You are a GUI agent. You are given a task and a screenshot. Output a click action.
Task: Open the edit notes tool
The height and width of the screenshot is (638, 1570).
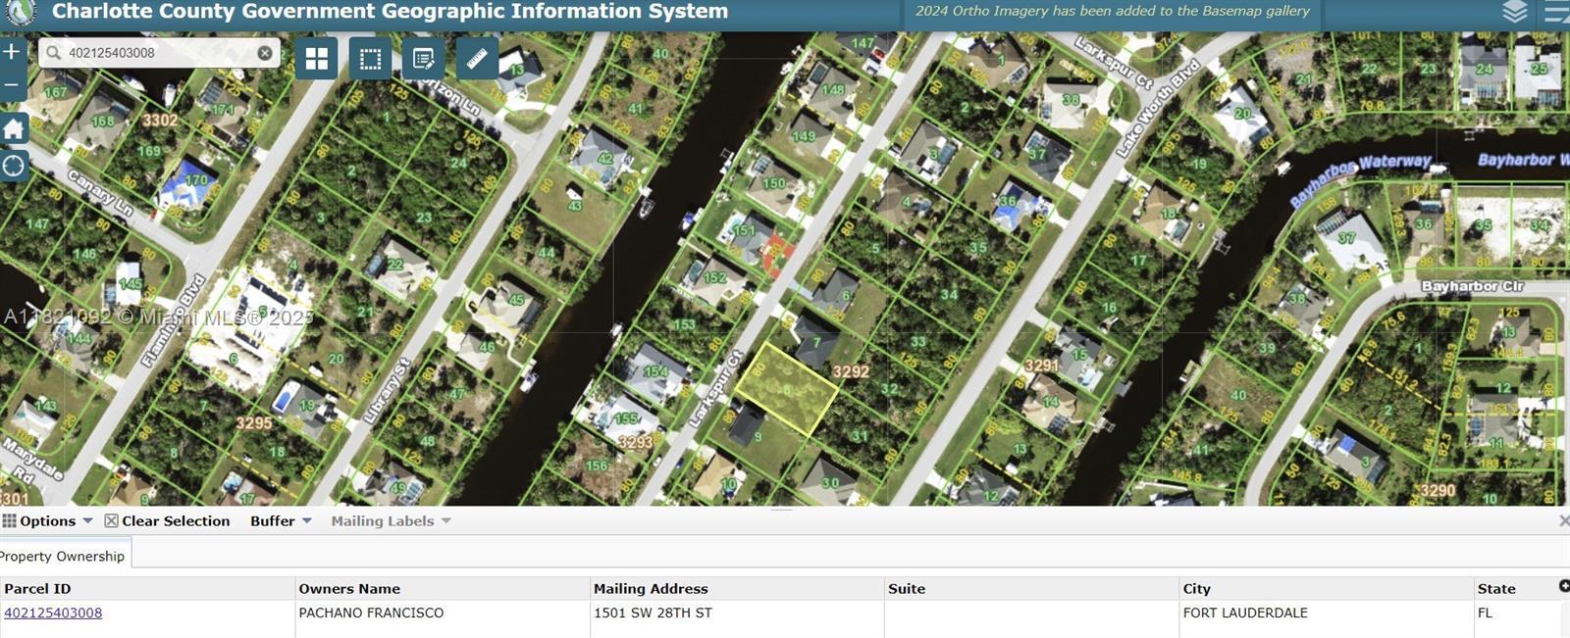click(424, 59)
